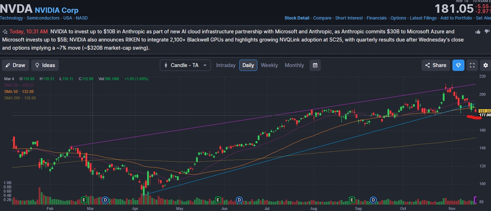Select the Daily timeframe
The width and height of the screenshot is (491, 211).
coord(248,65)
